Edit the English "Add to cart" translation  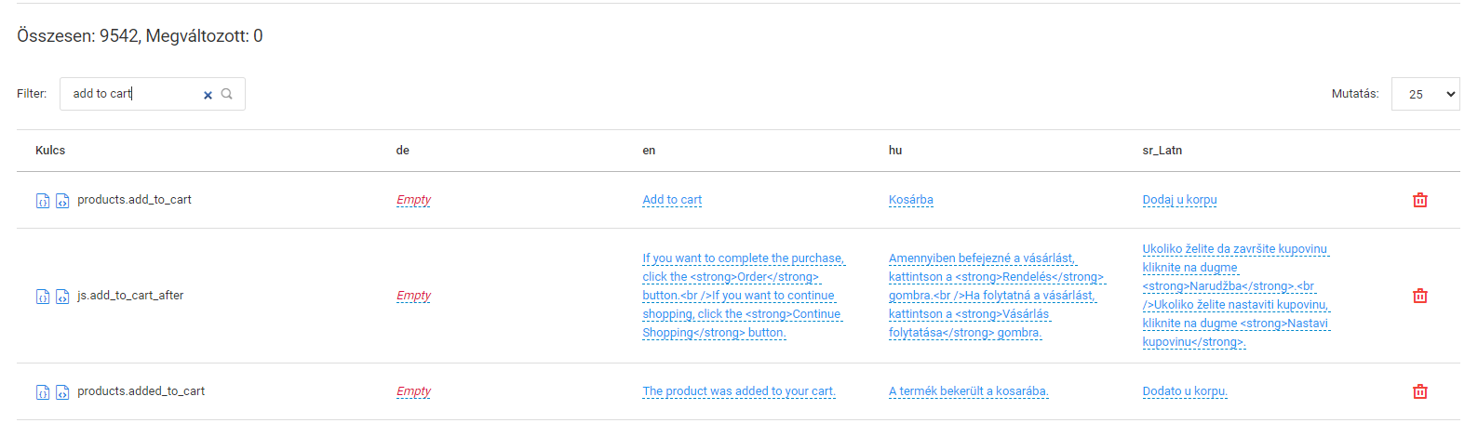click(672, 200)
